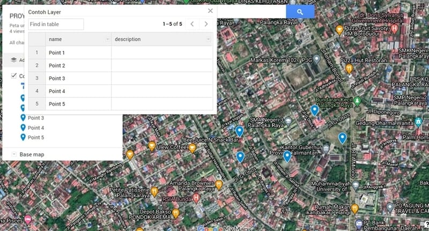Close the Contoh Layer table dialog
429x231 pixels.
[x=210, y=11]
